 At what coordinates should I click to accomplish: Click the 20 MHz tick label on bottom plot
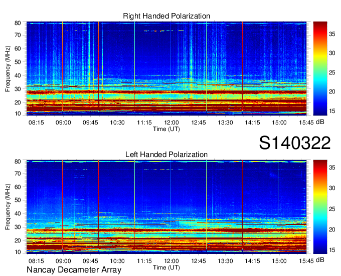18,240
